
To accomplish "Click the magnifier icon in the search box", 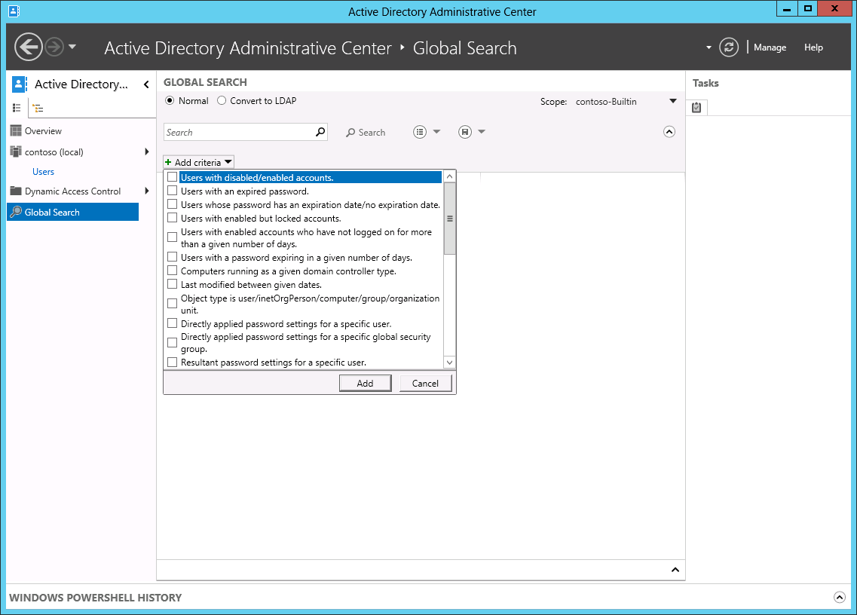I will 320,132.
